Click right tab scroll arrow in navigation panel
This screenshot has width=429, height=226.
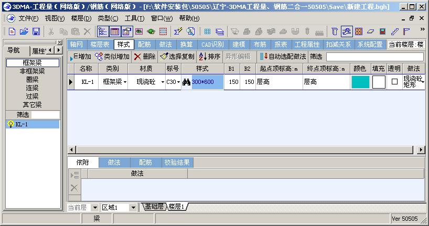[58, 50]
